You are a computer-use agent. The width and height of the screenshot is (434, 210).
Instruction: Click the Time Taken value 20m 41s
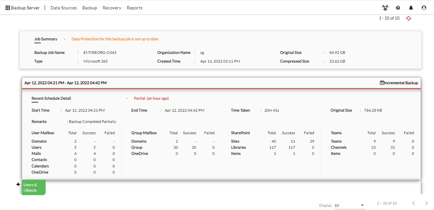pos(272,110)
